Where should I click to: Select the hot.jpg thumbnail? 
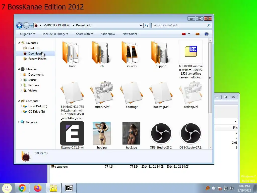102,133
